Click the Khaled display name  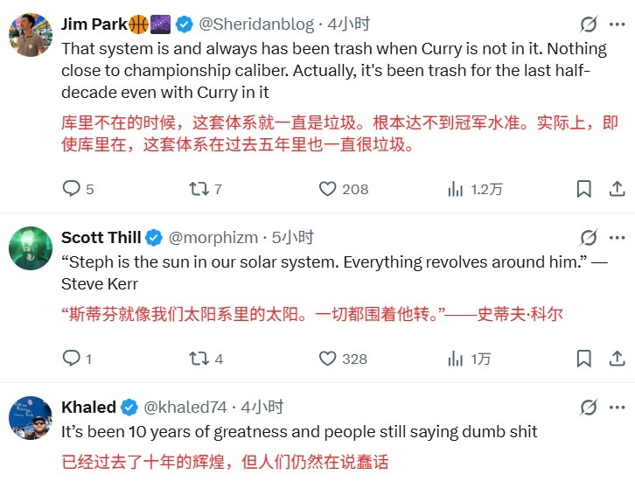point(88,408)
